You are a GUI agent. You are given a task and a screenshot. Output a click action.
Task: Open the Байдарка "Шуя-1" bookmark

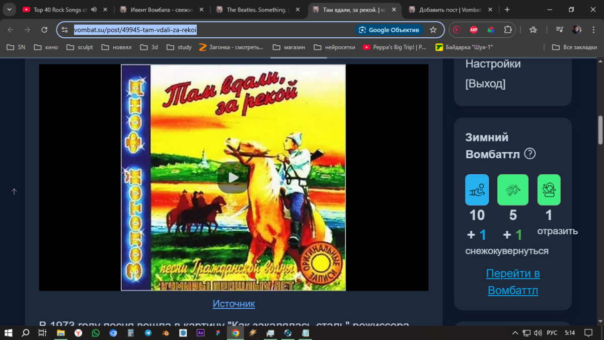click(x=464, y=47)
